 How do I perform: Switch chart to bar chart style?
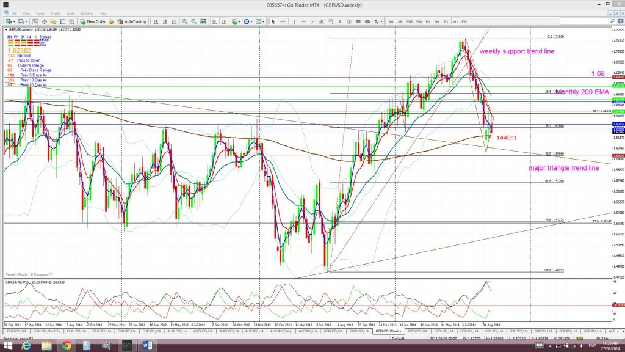(x=156, y=21)
